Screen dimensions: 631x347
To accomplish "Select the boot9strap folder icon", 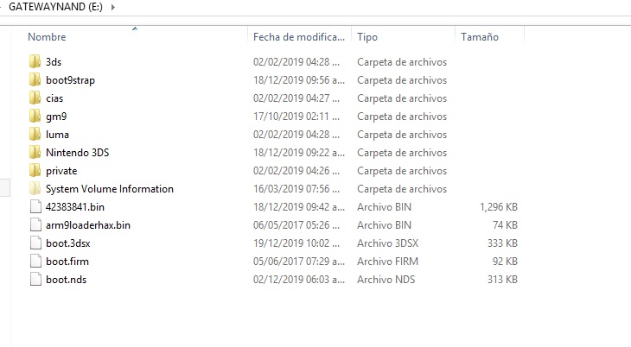I will coord(35,79).
